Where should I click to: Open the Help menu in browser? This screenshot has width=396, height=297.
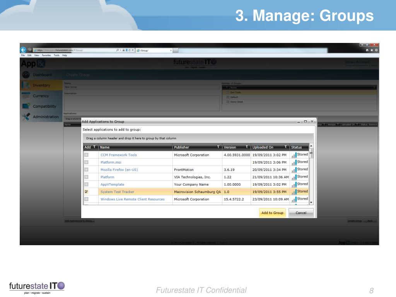pyautogui.click(x=65, y=55)
